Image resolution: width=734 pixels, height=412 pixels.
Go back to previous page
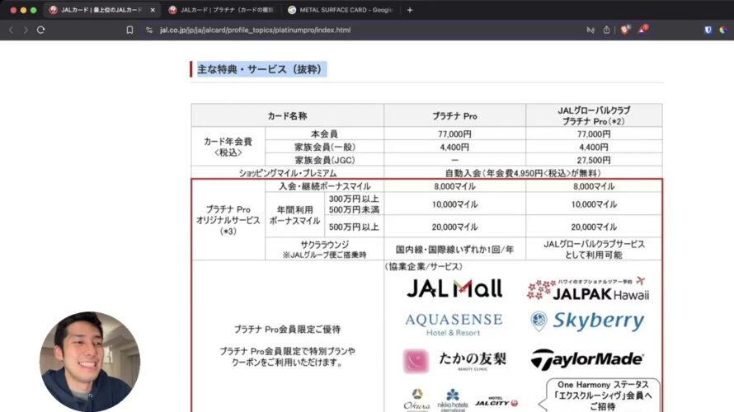pos(12,30)
